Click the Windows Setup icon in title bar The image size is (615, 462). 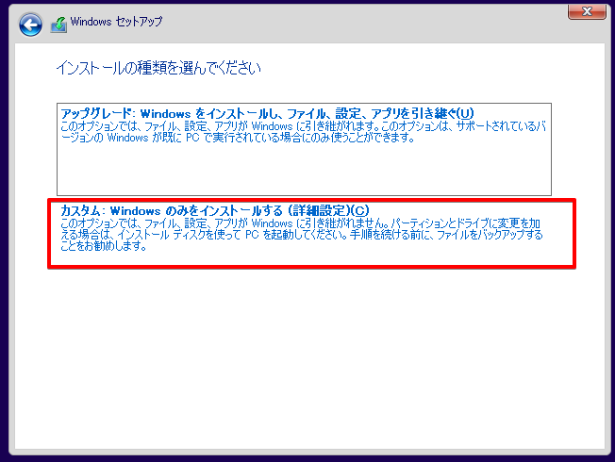click(58, 25)
